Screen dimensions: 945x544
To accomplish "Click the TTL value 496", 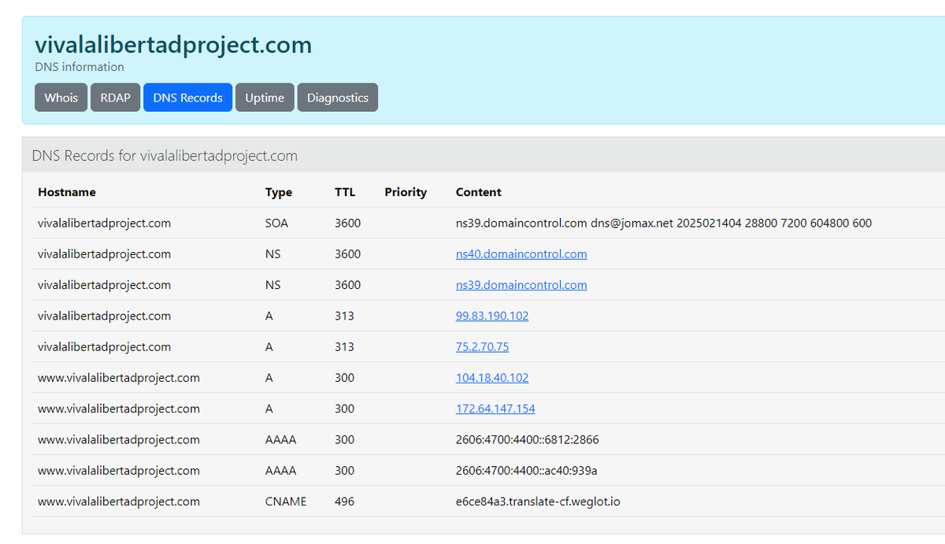I will coord(344,501).
